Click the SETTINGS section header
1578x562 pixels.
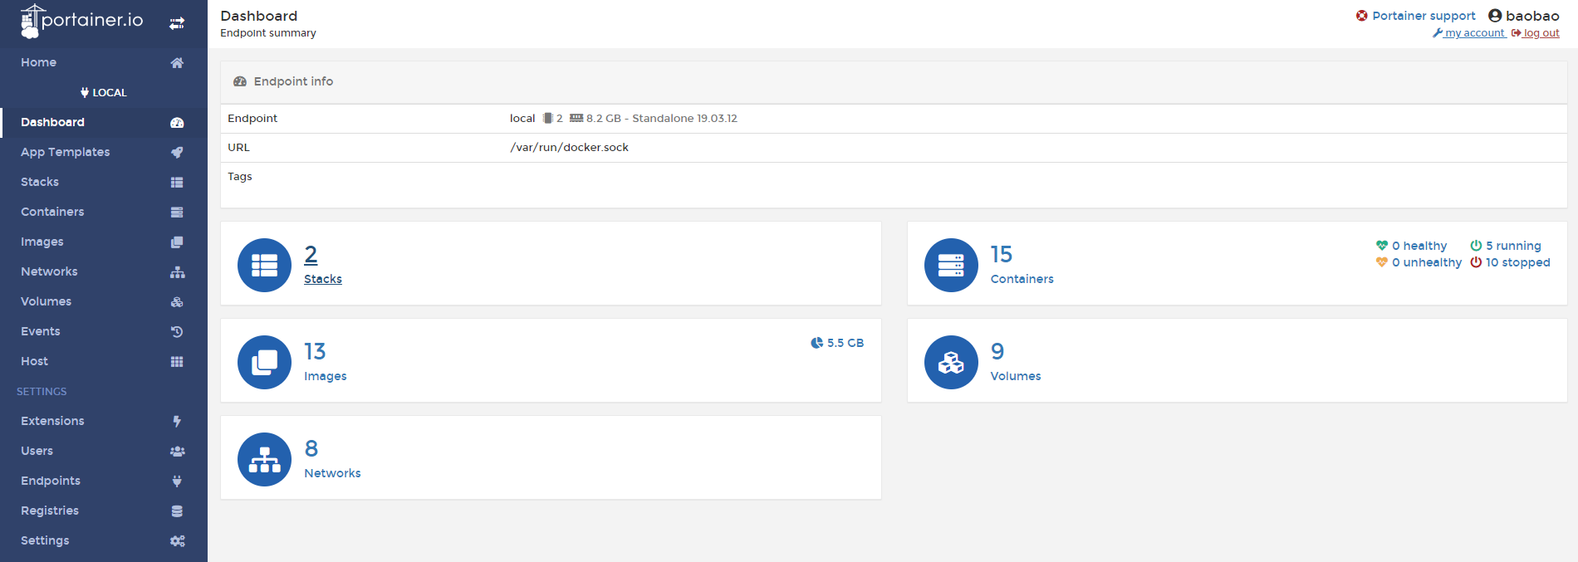[x=42, y=392]
